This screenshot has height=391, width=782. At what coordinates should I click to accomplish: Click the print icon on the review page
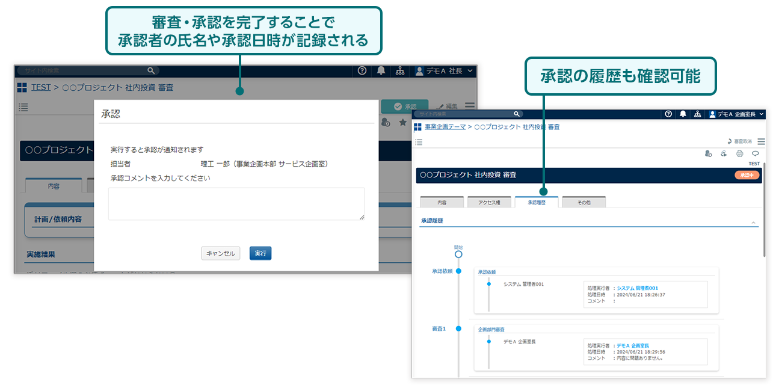tap(739, 153)
